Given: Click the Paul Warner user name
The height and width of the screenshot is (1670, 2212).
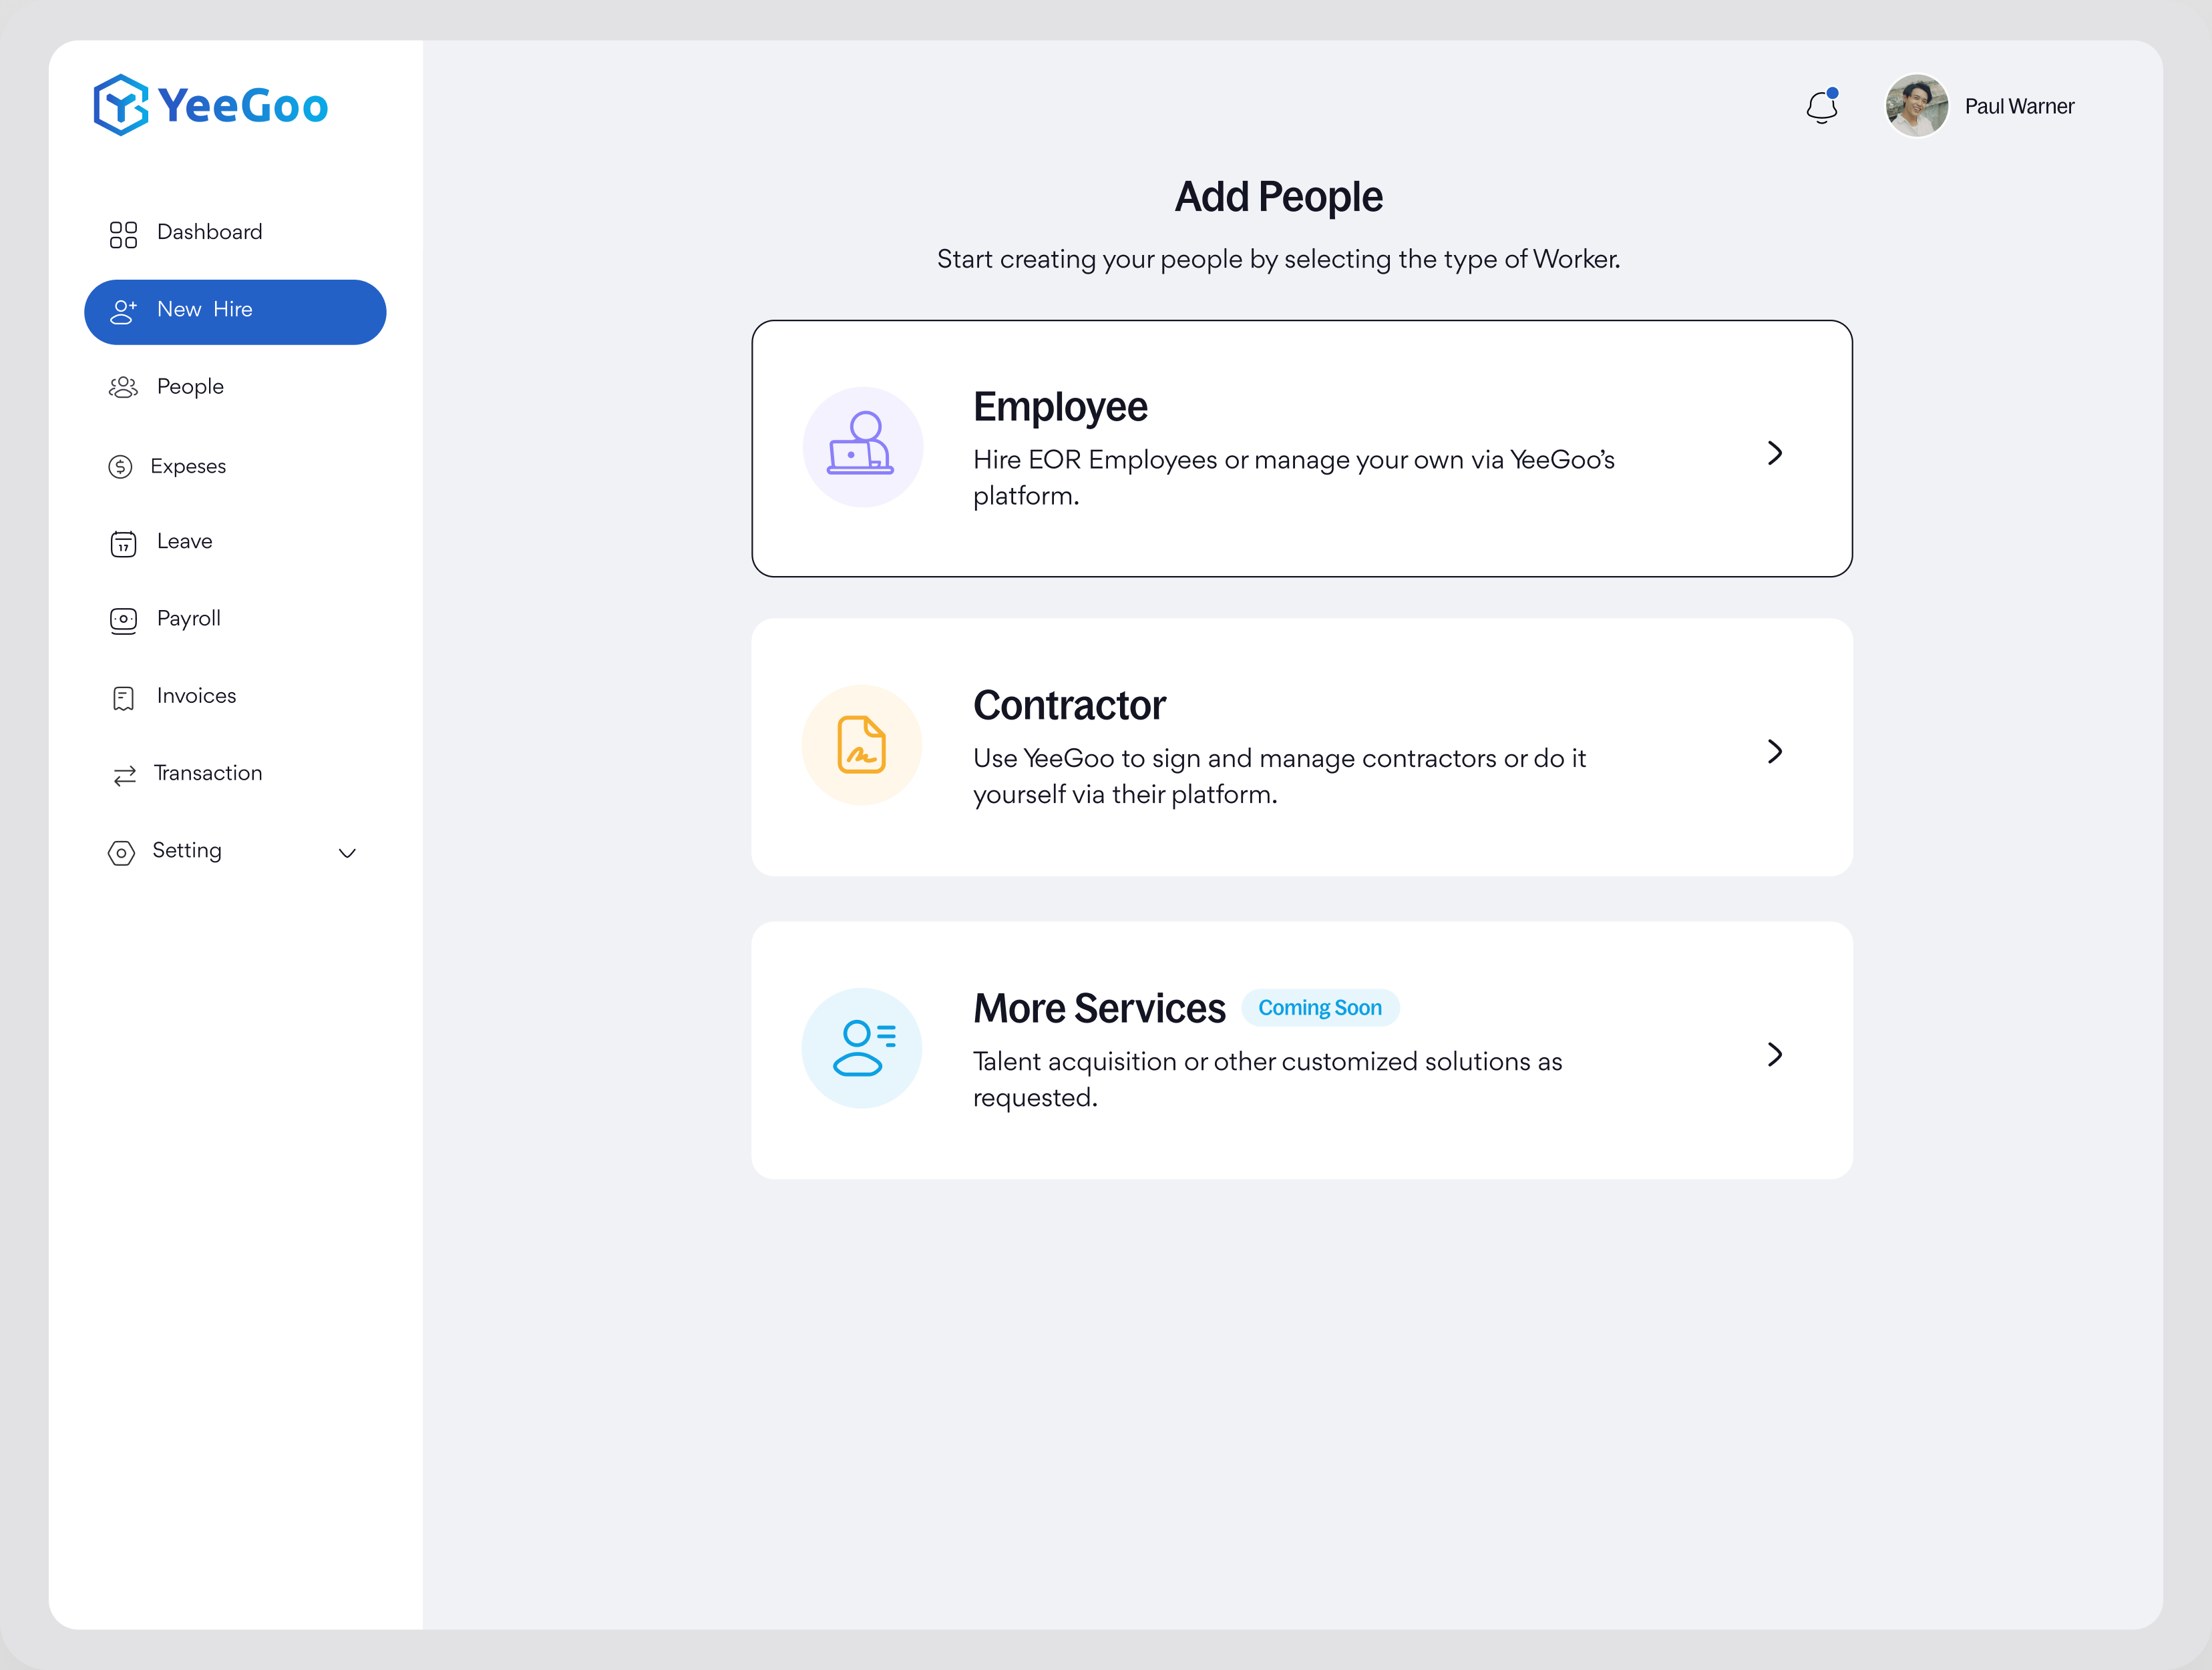Looking at the screenshot, I should pos(2019,107).
